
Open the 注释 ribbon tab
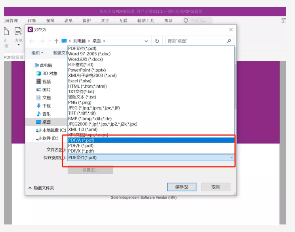[32, 21]
